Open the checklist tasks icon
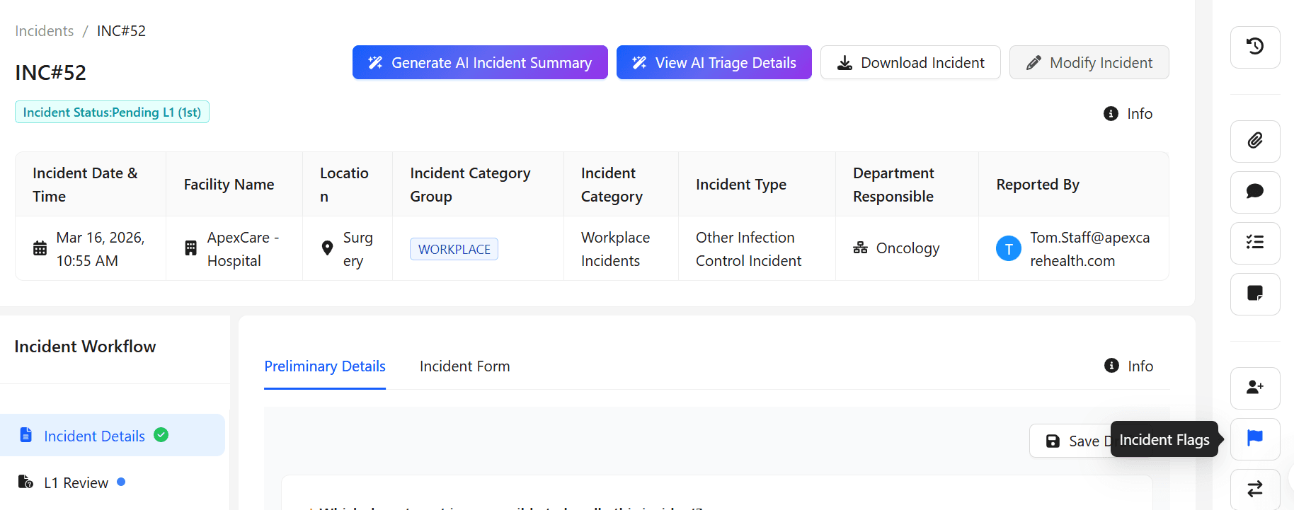 1254,243
